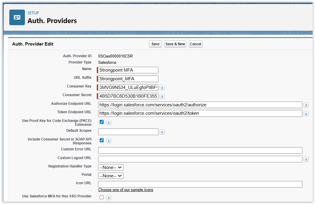Open Choose one of our sample icons link
Screen dimensions: 315x204
pyautogui.click(x=126, y=190)
